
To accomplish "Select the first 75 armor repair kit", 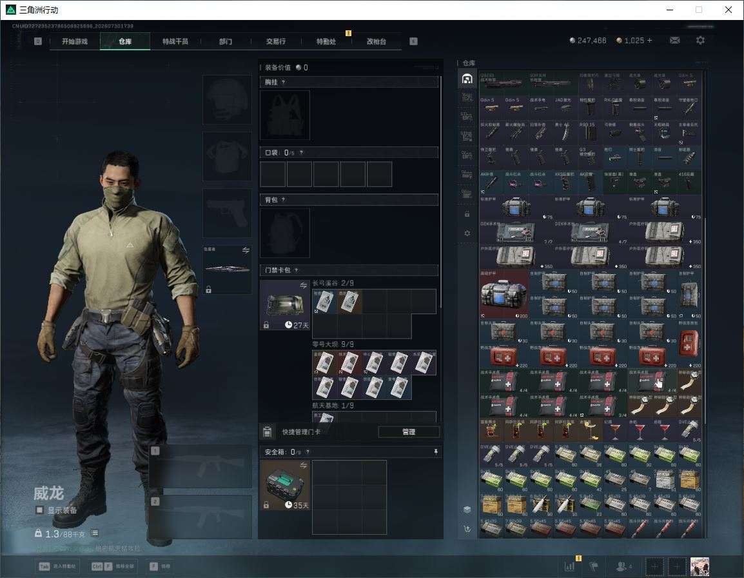I will (516, 208).
